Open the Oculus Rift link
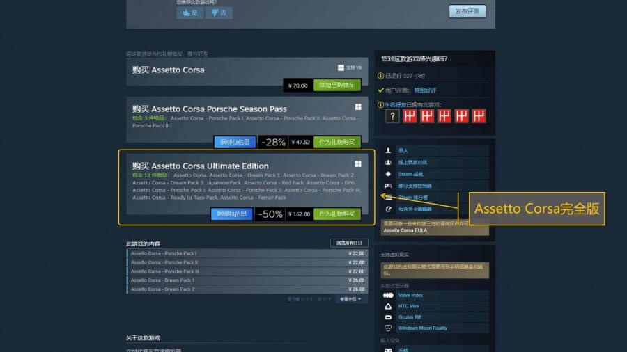 pos(410,317)
